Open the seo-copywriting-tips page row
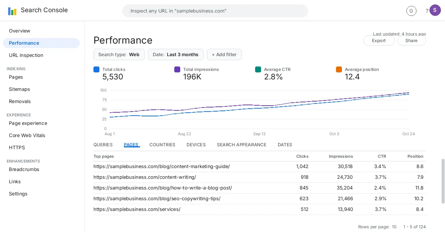The image size is (445, 232). [260, 199]
